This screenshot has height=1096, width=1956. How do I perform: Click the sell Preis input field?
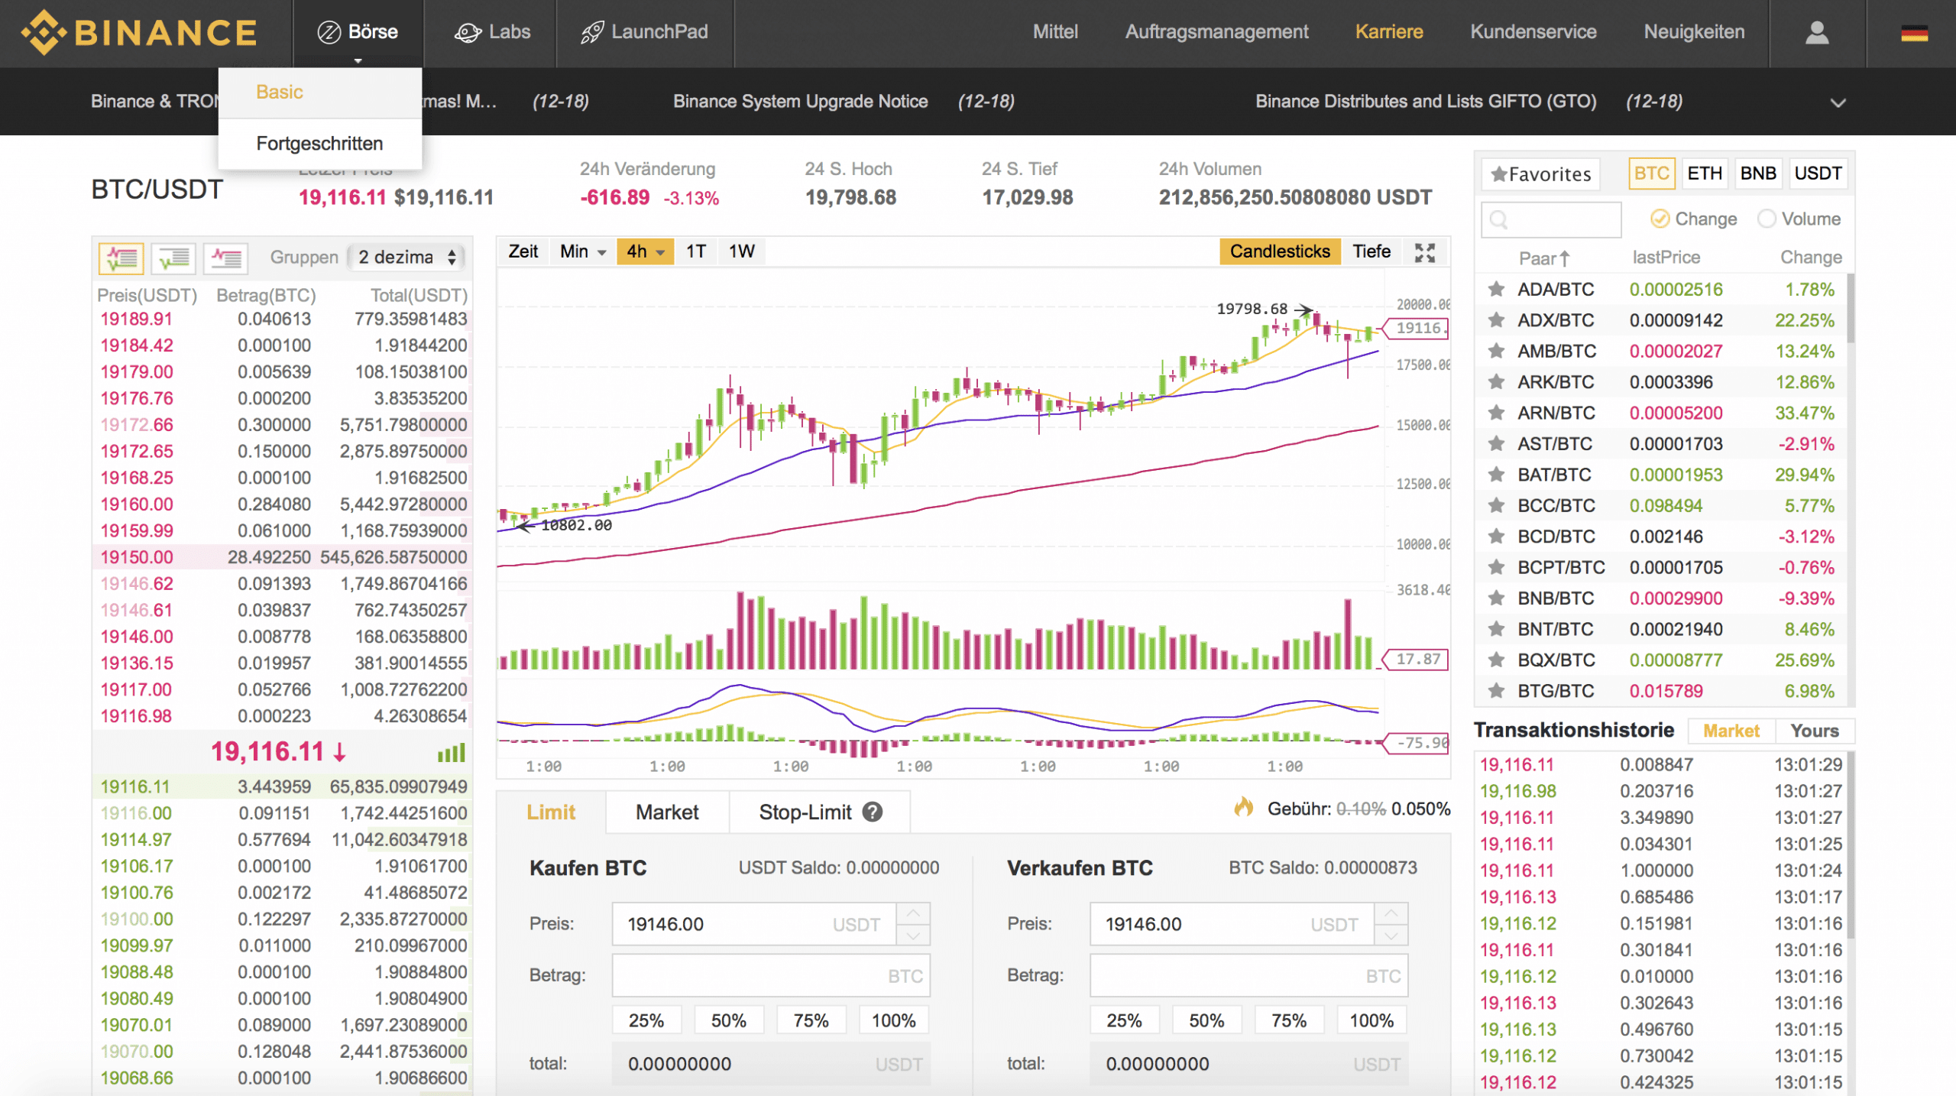[1232, 924]
